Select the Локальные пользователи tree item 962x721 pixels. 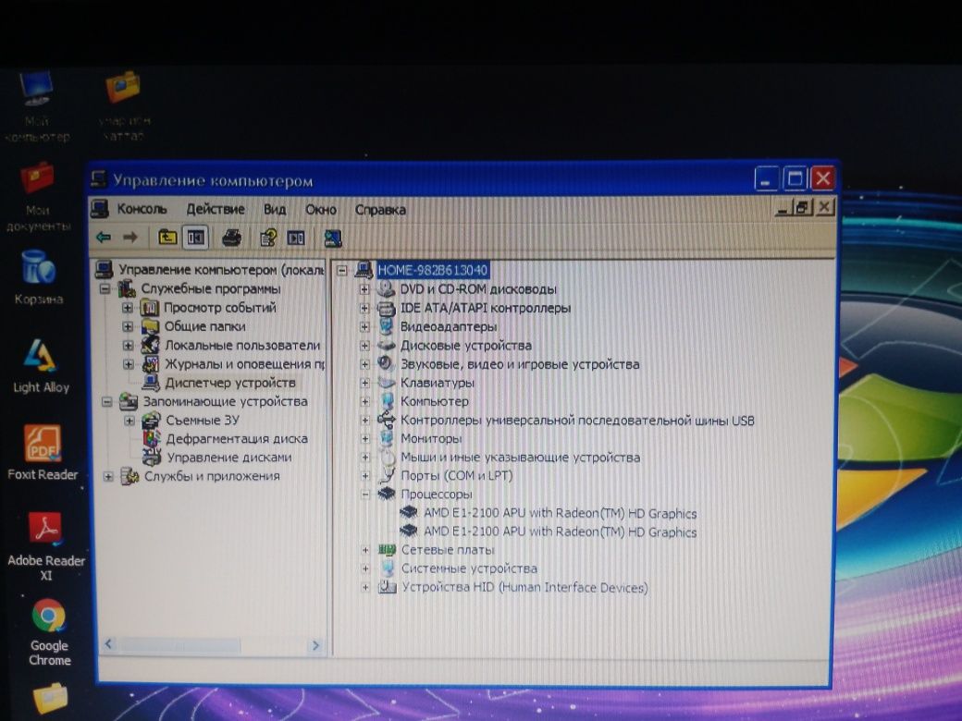pyautogui.click(x=242, y=345)
